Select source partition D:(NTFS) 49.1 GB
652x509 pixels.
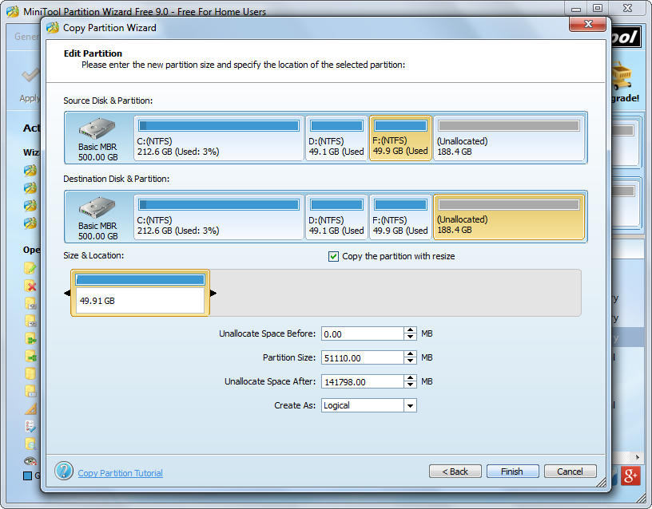click(x=337, y=138)
